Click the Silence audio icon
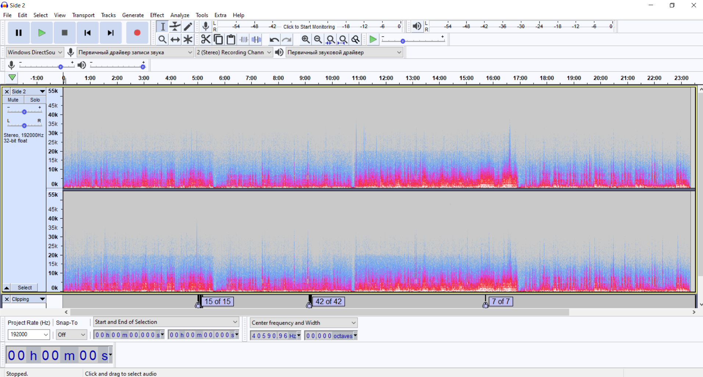 coord(257,39)
